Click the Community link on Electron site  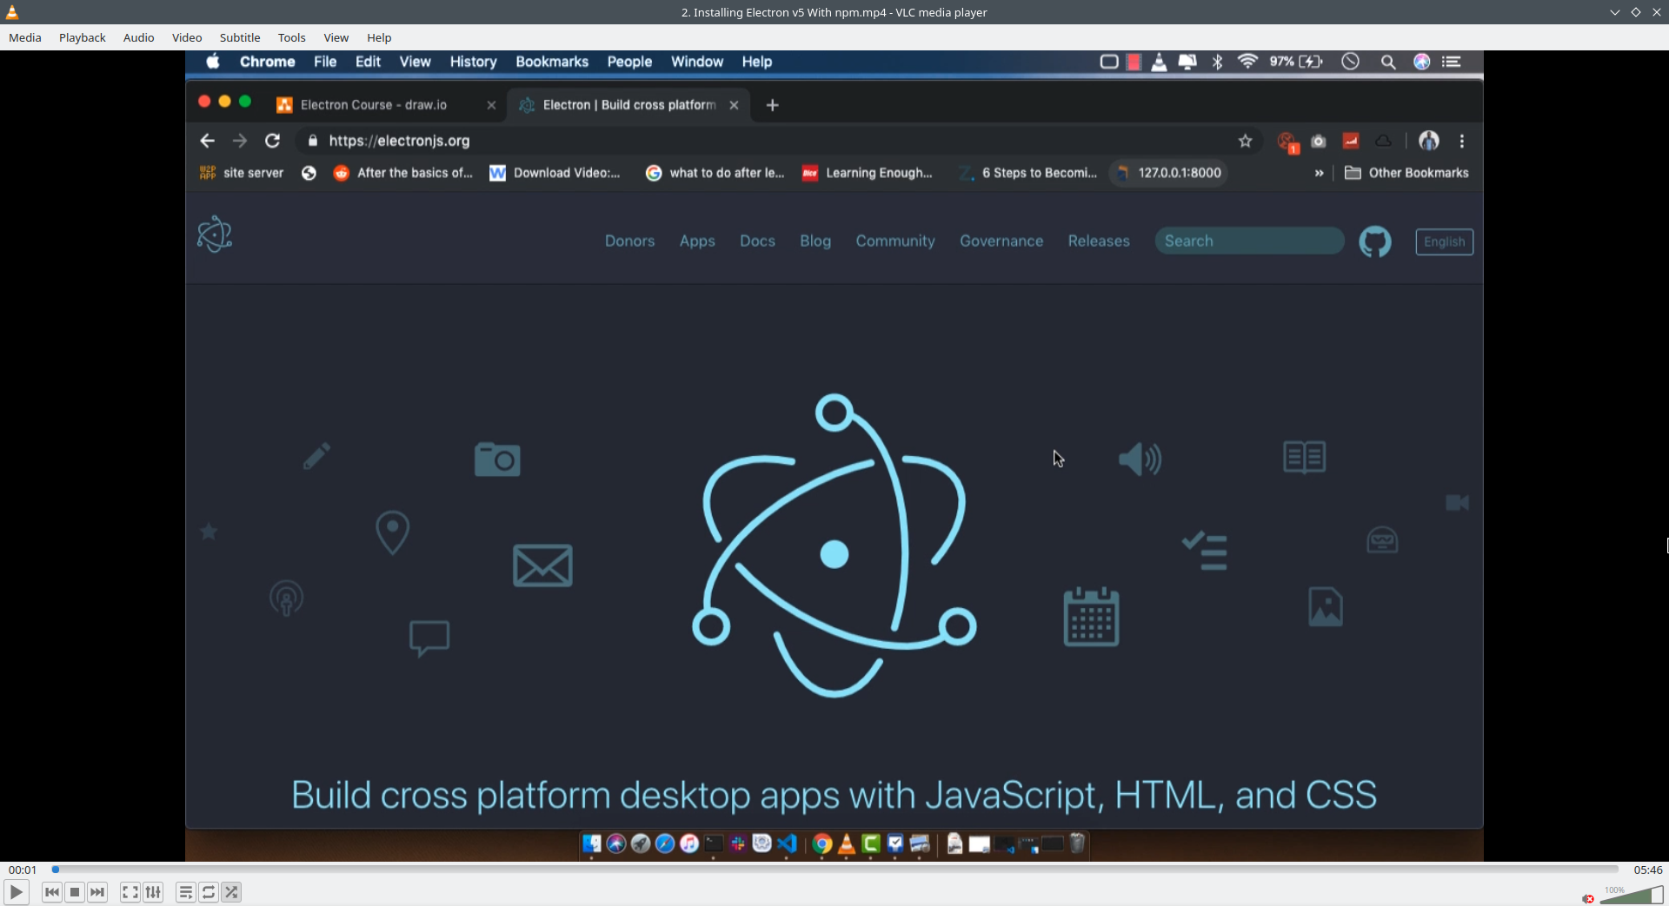click(x=895, y=241)
